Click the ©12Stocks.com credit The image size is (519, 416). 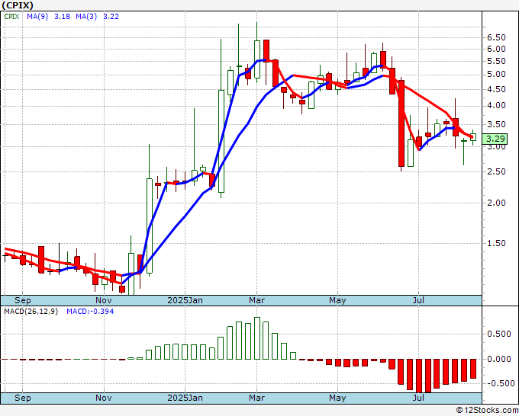click(487, 411)
